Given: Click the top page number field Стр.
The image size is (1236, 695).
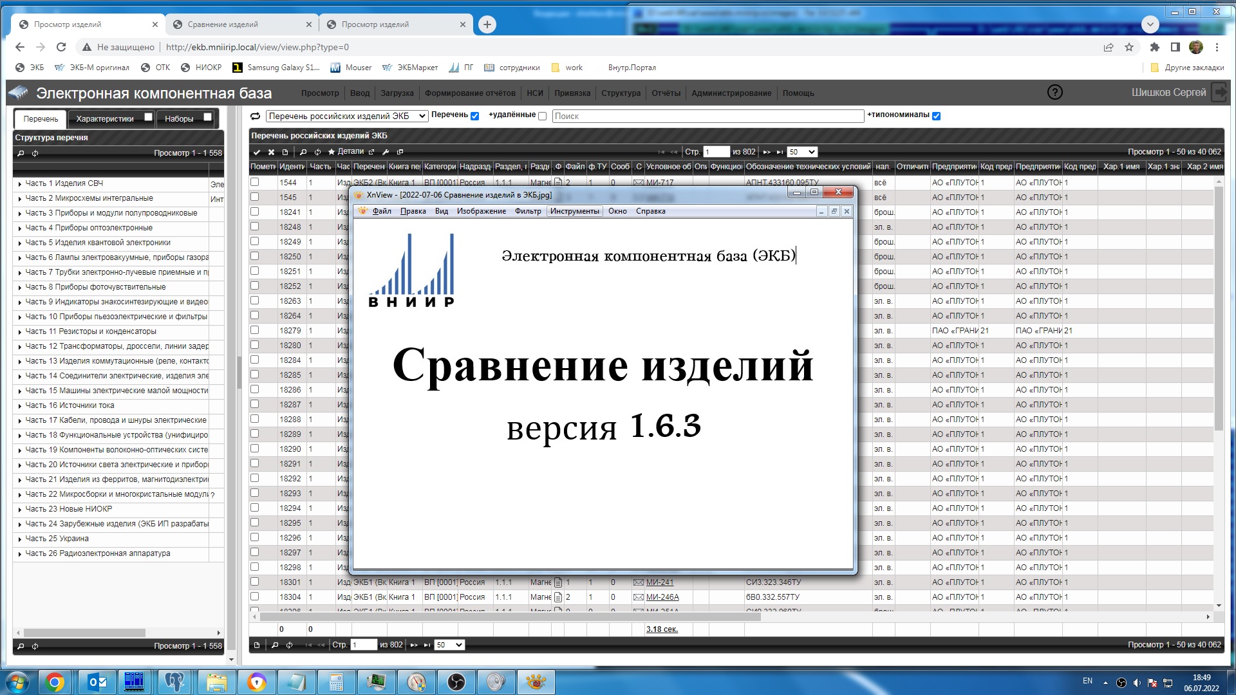Looking at the screenshot, I should pos(716,153).
